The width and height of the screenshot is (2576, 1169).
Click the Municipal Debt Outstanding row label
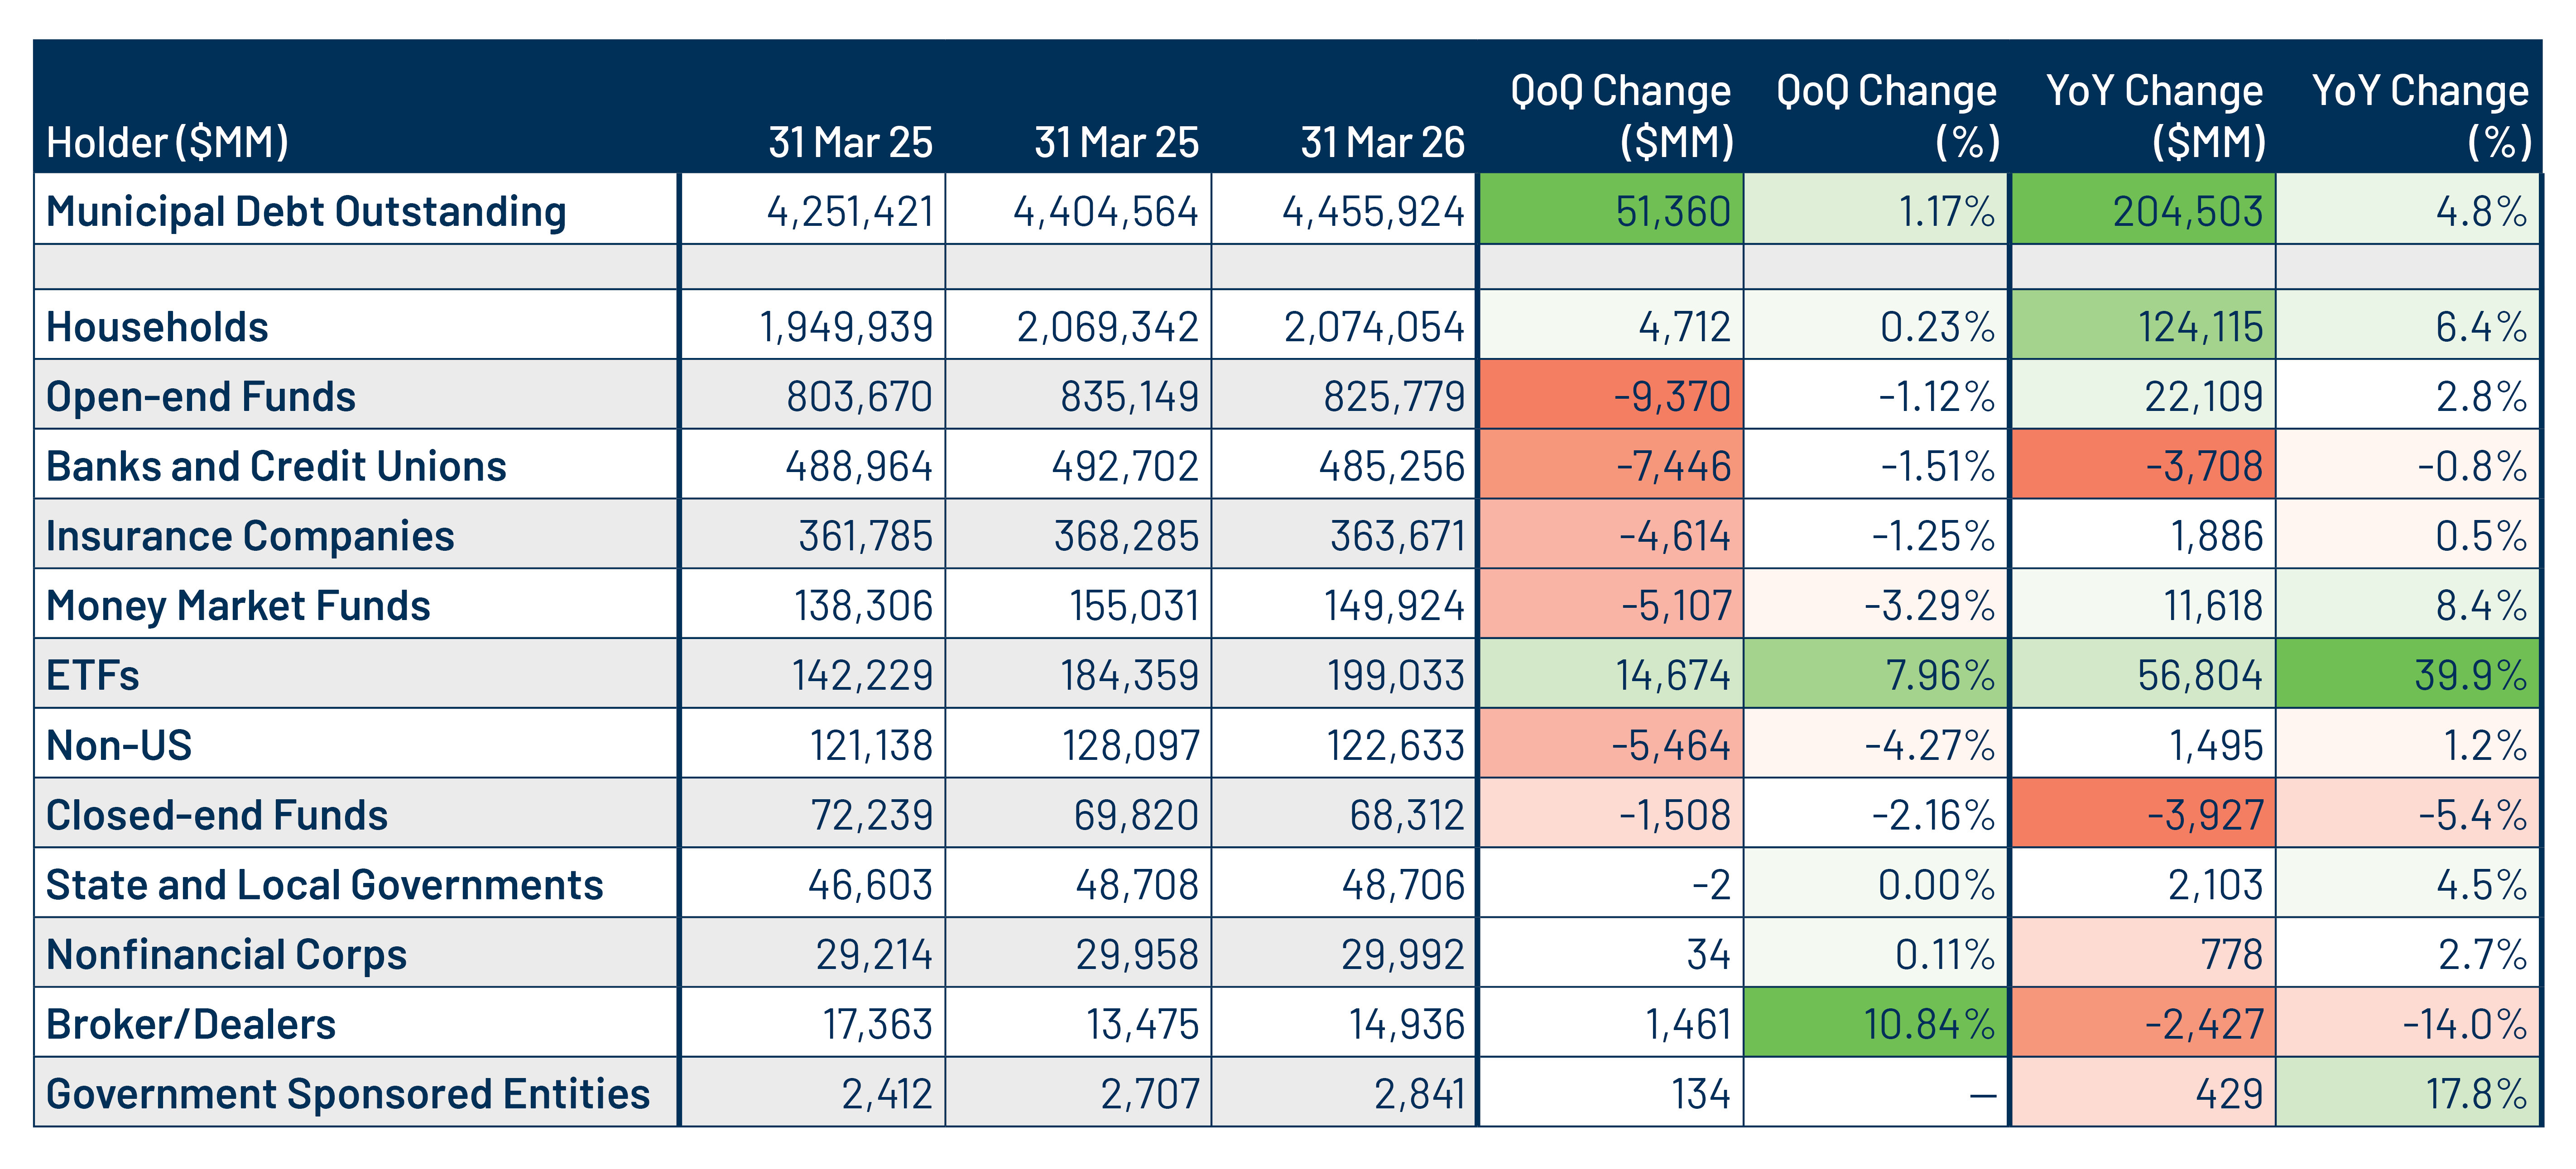[306, 212]
